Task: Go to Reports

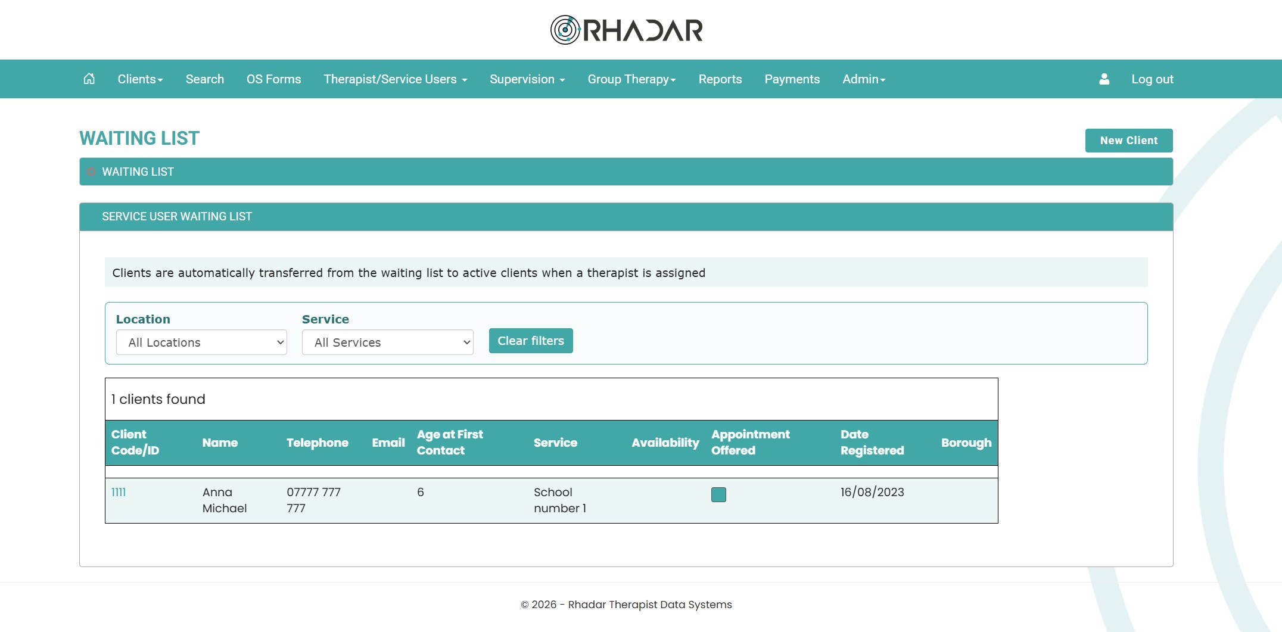Action: click(x=720, y=79)
